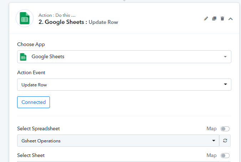
Task: Click the Select Spreadsheet label
Action: (41, 128)
